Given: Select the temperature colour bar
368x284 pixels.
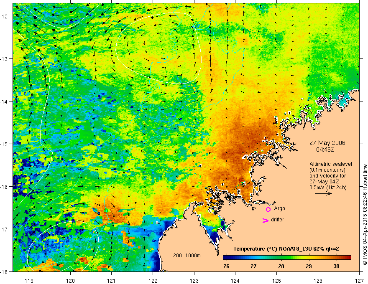Looking at the screenshot, I should (287, 257).
